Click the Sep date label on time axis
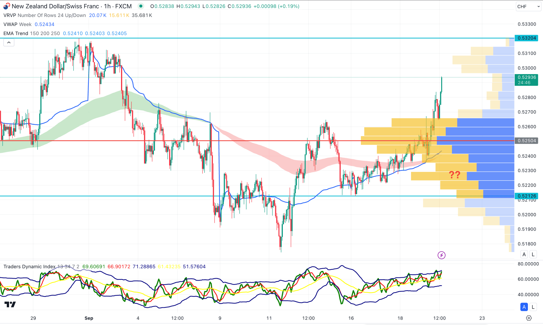Screen dimensions: 543x325 coord(89,318)
